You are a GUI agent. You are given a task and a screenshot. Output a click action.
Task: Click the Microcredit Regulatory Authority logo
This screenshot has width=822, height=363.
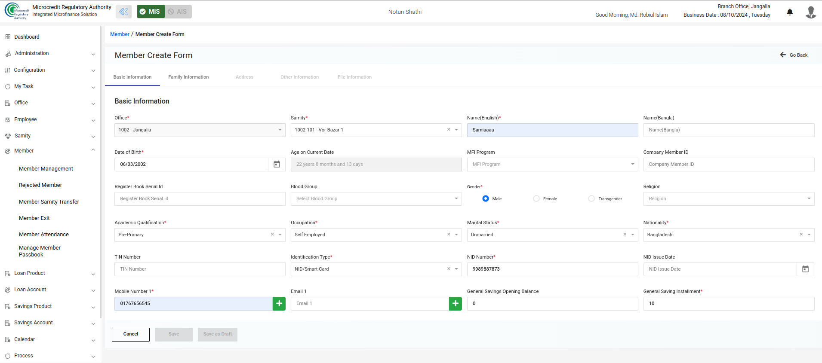[17, 11]
